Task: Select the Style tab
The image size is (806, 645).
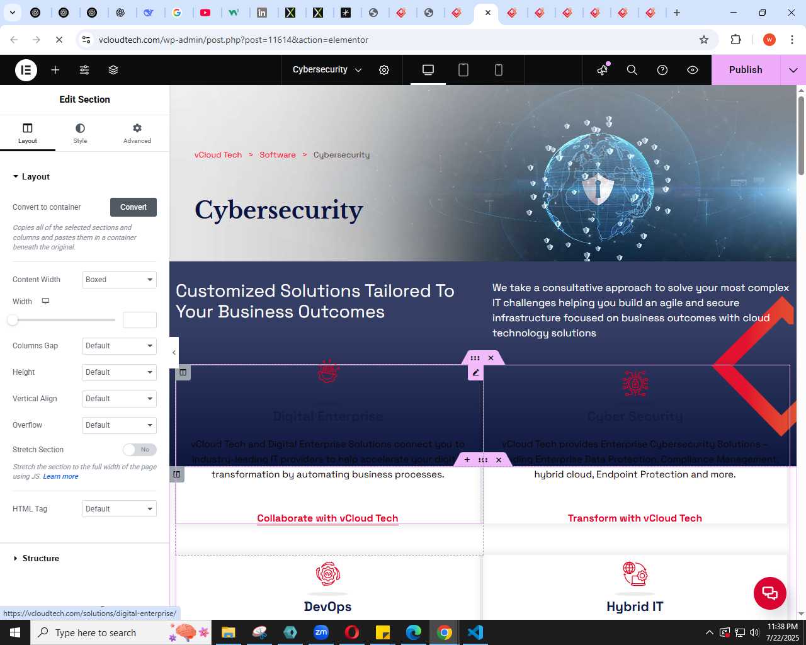Action: pos(80,134)
